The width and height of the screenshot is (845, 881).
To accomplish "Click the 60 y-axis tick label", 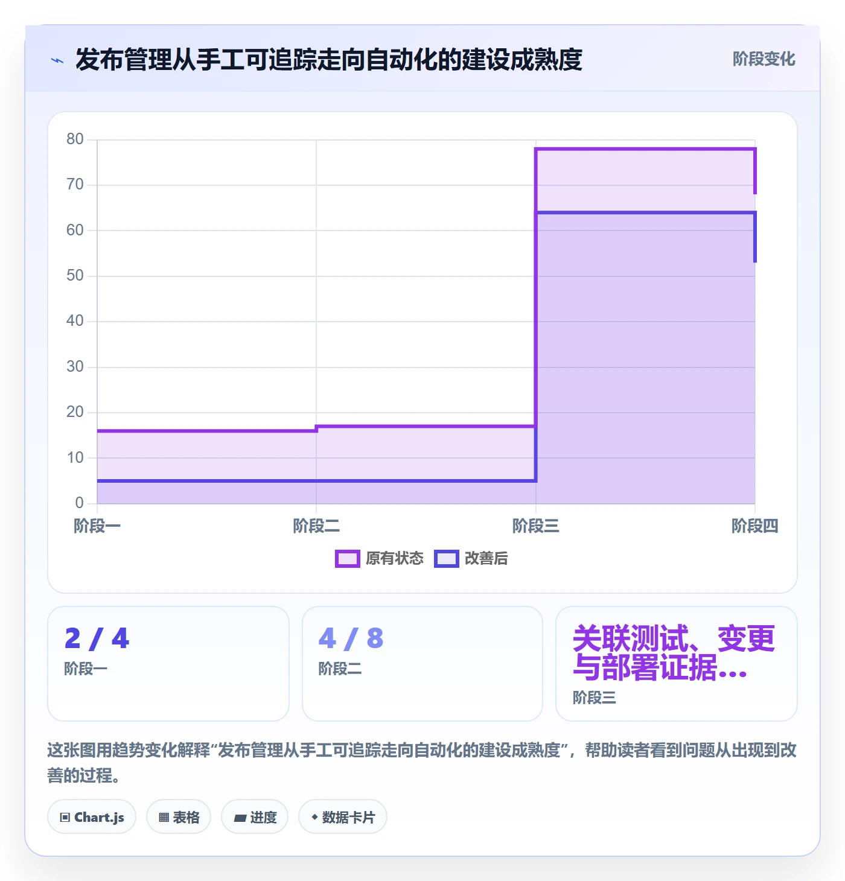I will [75, 231].
